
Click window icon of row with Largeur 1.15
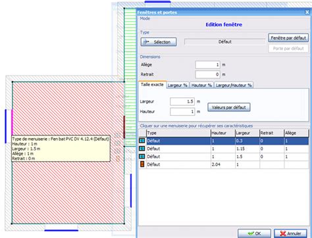pyautogui.click(x=142, y=149)
